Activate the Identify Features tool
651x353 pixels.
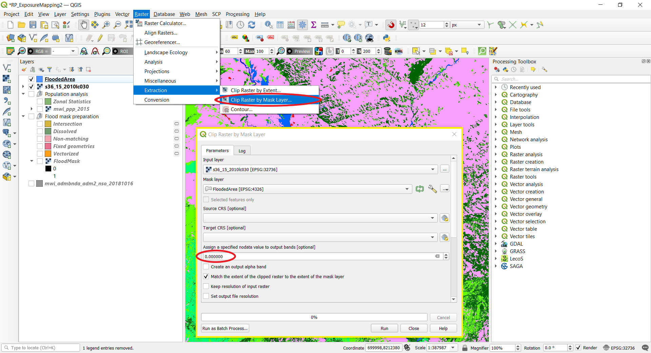tap(269, 25)
